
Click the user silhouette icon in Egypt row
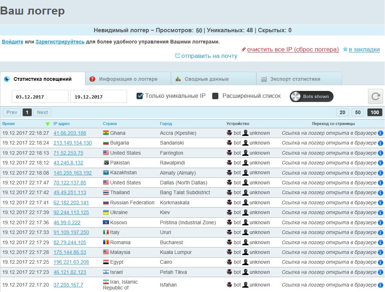coord(245,262)
